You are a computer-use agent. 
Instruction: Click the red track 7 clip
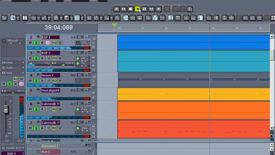(194, 129)
